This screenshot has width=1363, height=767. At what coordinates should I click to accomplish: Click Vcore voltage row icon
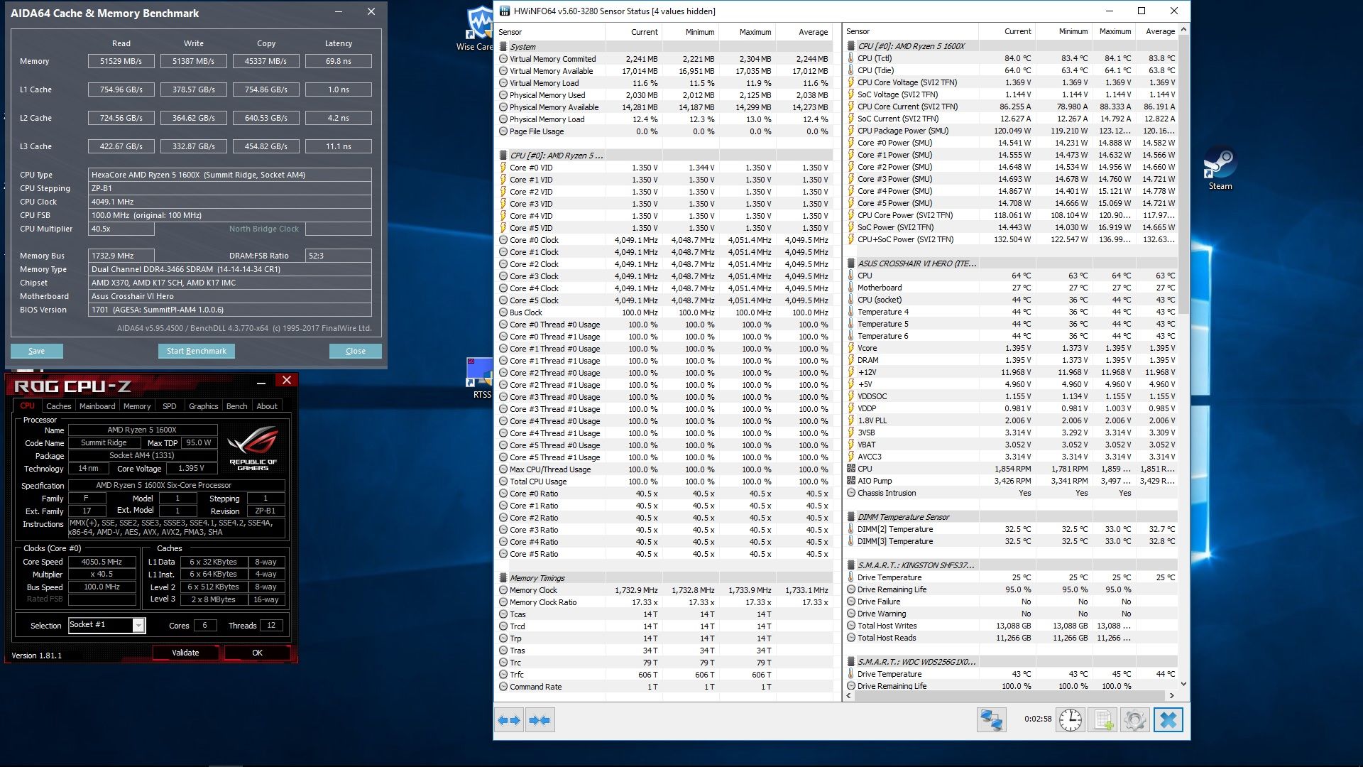pos(851,348)
